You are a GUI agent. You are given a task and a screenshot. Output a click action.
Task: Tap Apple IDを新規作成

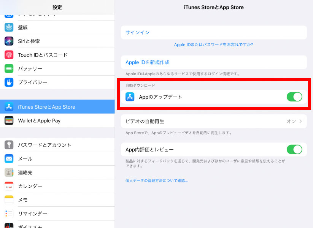(x=148, y=62)
